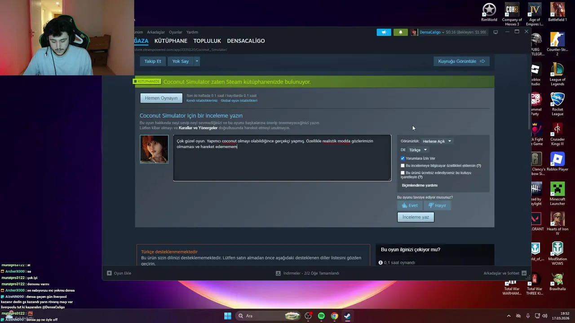
Task: Click the taskbar microphone tray icon
Action: click(x=528, y=316)
